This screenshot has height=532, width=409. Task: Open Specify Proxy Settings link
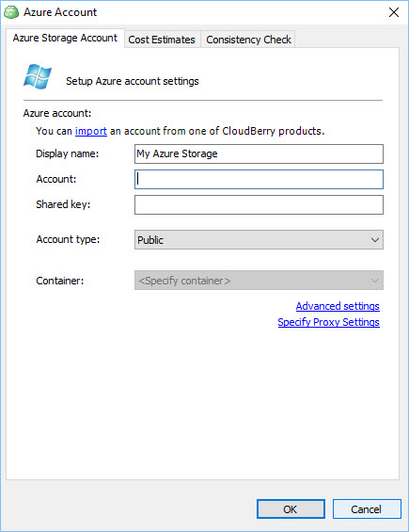point(329,322)
